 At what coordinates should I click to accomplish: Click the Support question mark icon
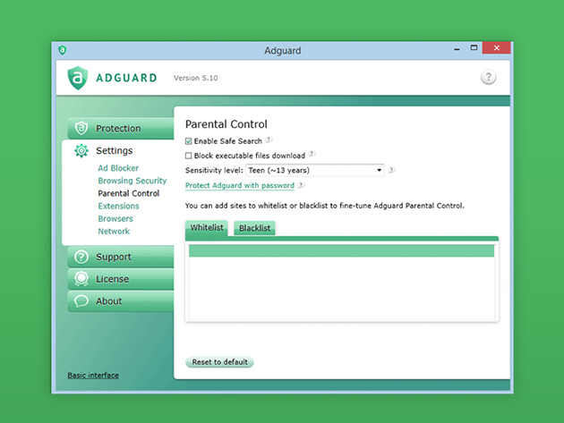[81, 257]
